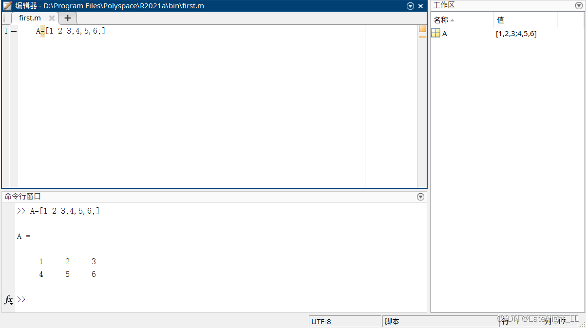The height and width of the screenshot is (328, 586).
Task: Click the editor pencil icon in title bar
Action: pos(8,6)
